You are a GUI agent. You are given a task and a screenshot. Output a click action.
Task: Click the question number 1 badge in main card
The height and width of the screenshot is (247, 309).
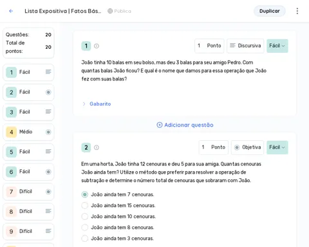point(86,46)
